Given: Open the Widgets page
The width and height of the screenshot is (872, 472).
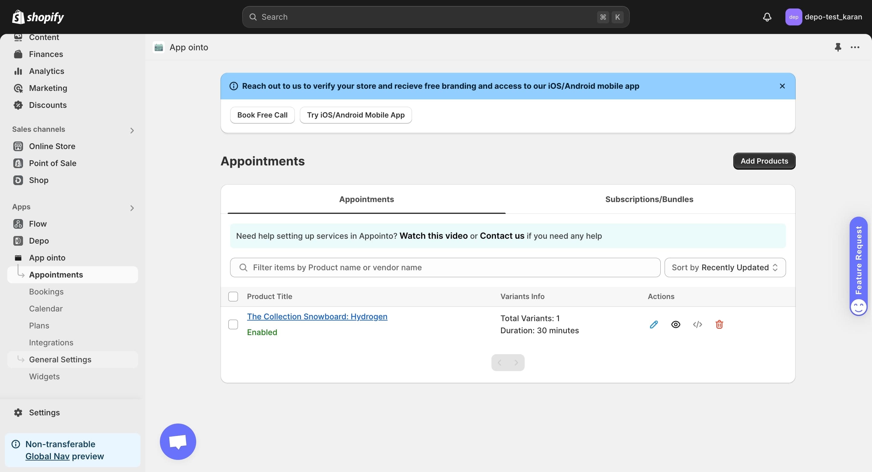Looking at the screenshot, I should (44, 376).
